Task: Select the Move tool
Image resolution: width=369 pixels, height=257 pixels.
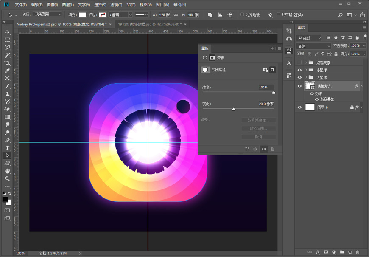Action: (x=7, y=32)
